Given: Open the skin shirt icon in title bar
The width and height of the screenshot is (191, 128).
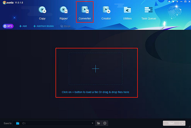Looking at the screenshot, I should [173, 2].
